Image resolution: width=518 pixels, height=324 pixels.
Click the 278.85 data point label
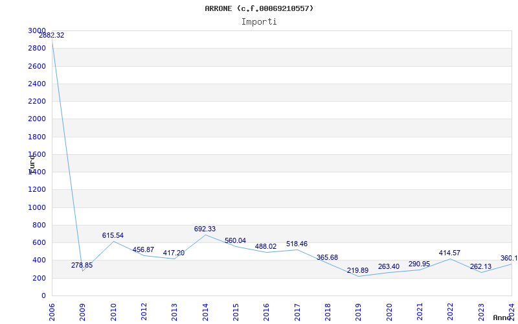tap(82, 265)
